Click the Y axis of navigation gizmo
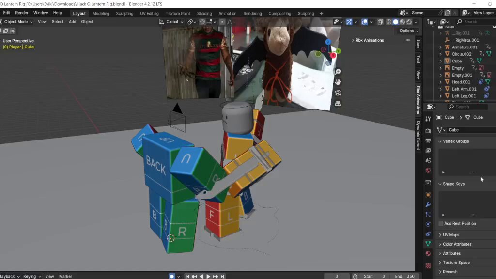Screen dimensions: 496x279 tap(338, 51)
